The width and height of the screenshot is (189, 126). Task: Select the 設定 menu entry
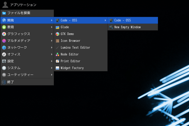[11, 61]
